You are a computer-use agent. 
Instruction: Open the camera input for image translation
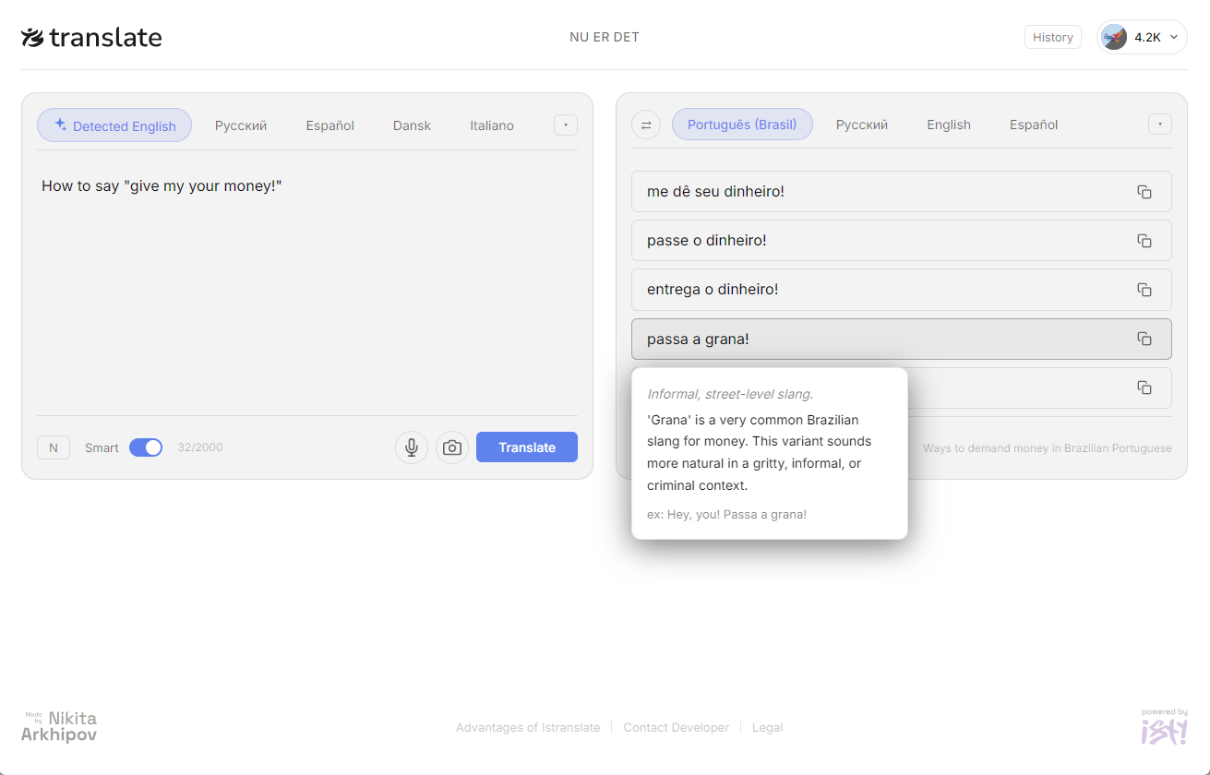[451, 447]
